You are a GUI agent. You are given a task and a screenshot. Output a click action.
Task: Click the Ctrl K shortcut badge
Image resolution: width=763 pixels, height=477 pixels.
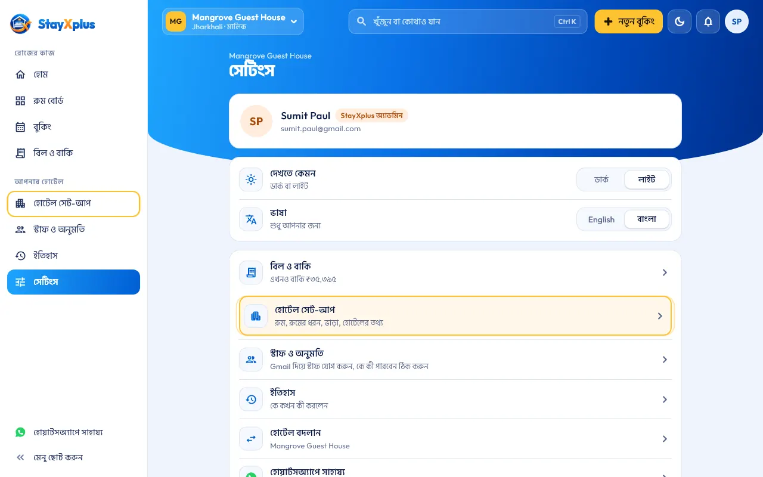click(x=567, y=21)
